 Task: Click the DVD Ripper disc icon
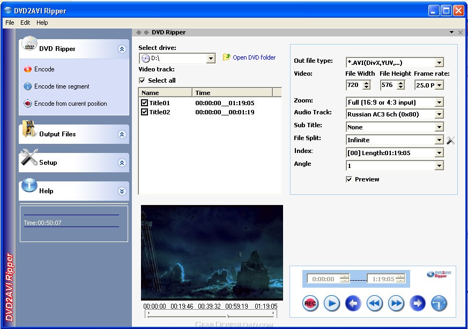point(29,43)
